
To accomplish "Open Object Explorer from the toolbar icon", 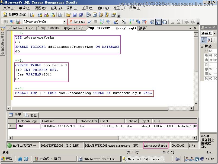I will coord(101,15).
